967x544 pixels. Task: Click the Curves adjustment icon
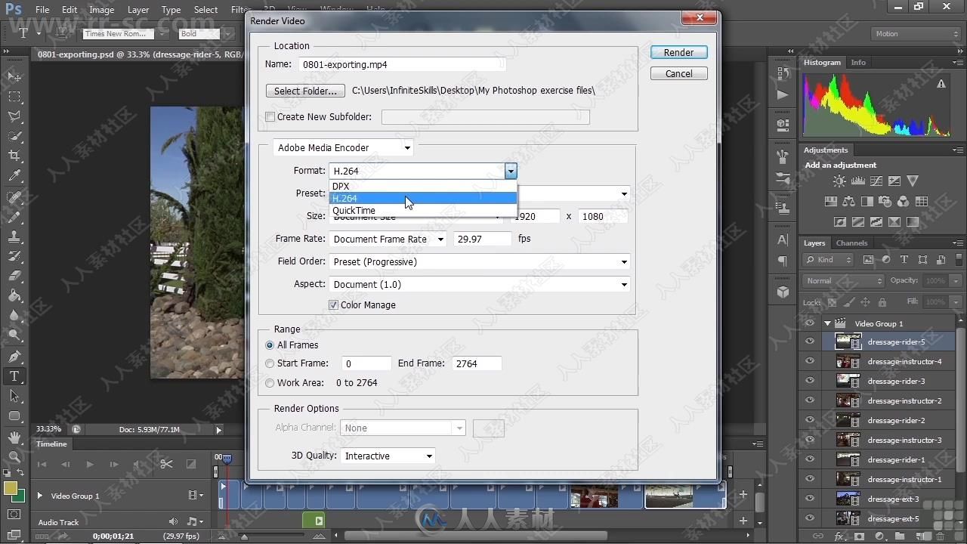click(876, 181)
